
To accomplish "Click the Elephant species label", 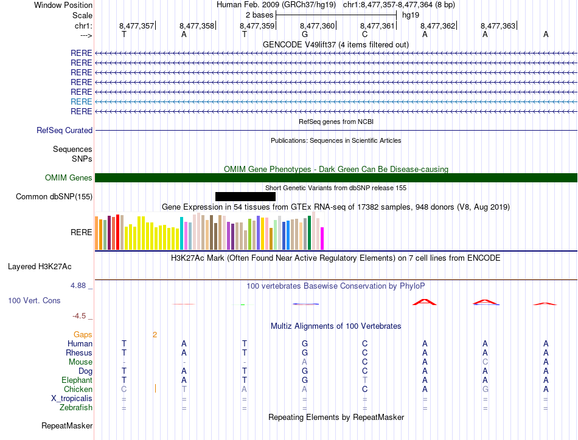I will point(77,380).
